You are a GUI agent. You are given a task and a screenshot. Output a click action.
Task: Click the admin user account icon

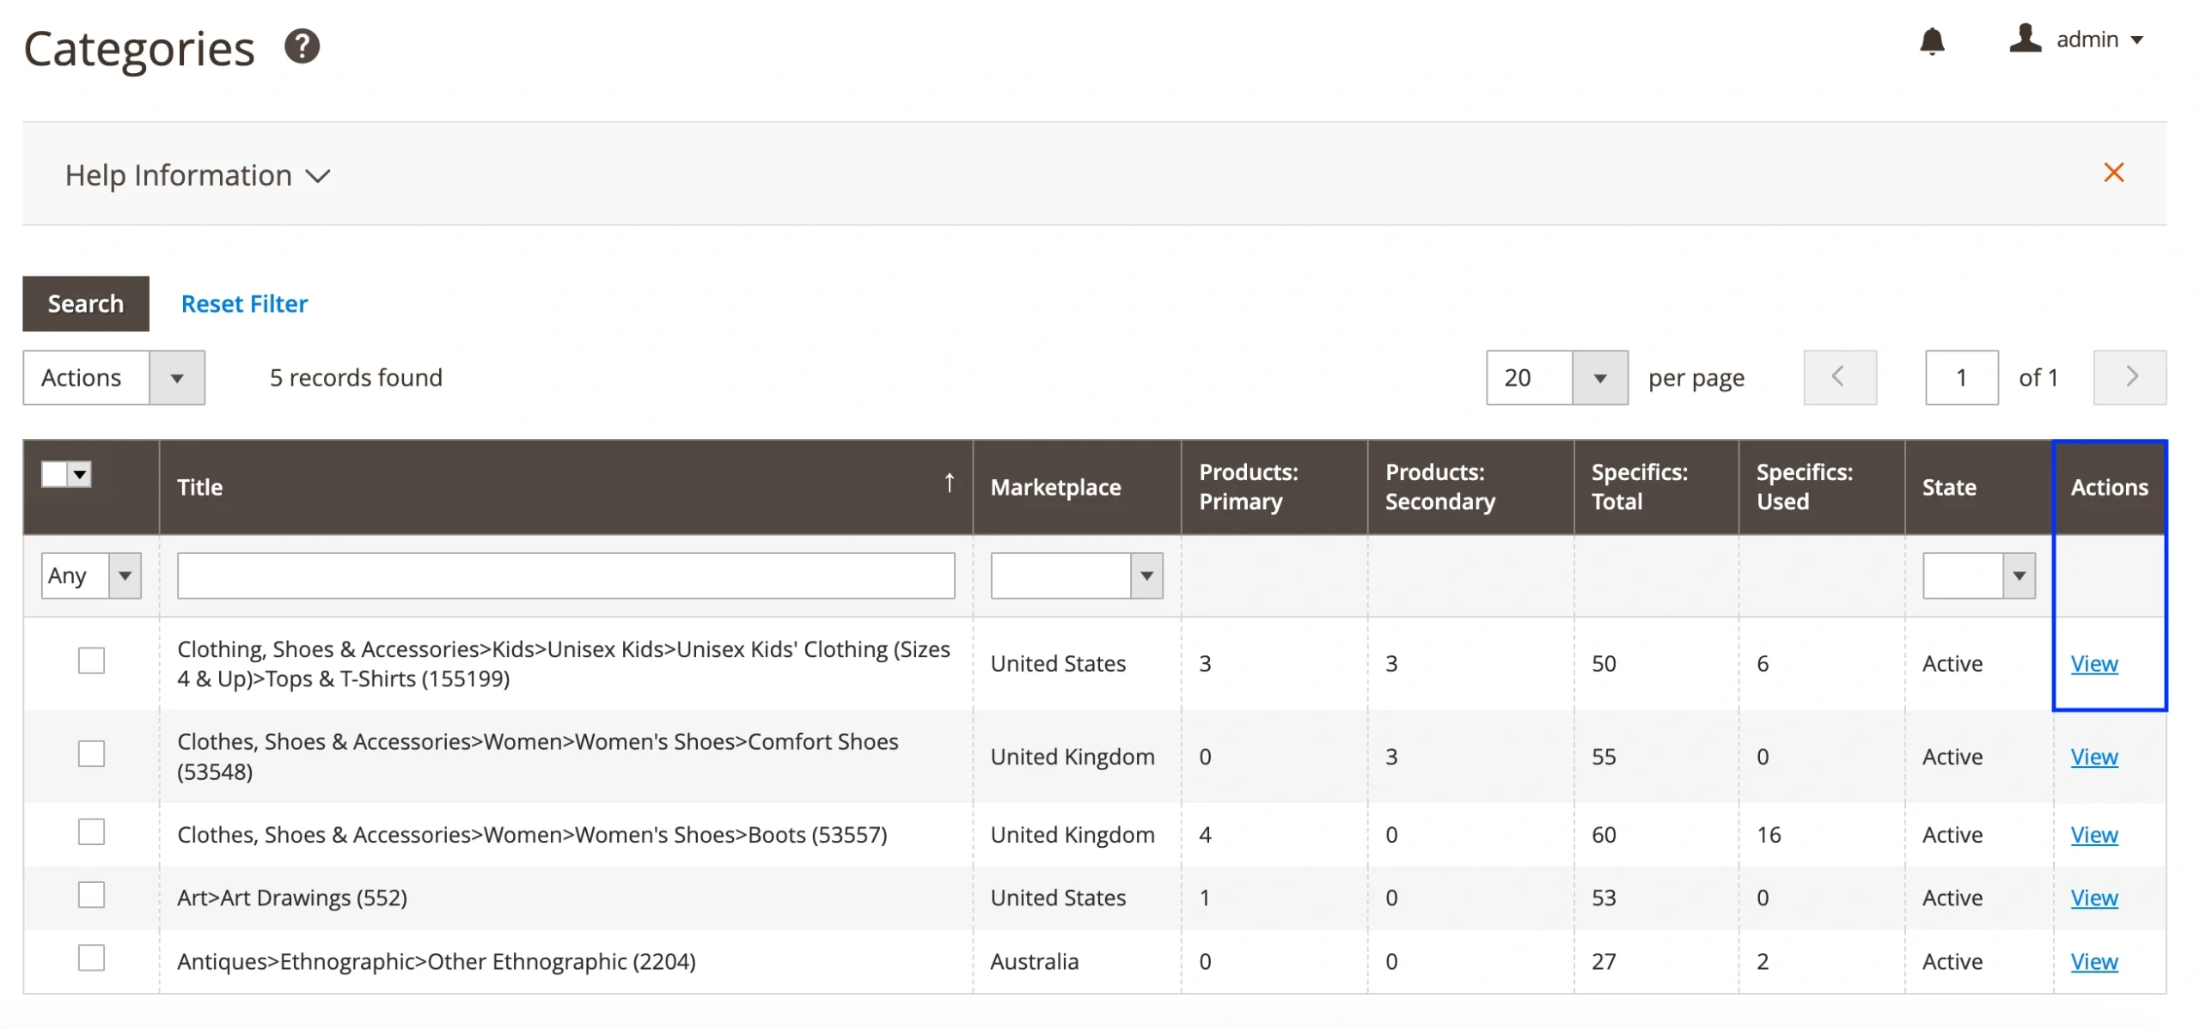(2024, 39)
